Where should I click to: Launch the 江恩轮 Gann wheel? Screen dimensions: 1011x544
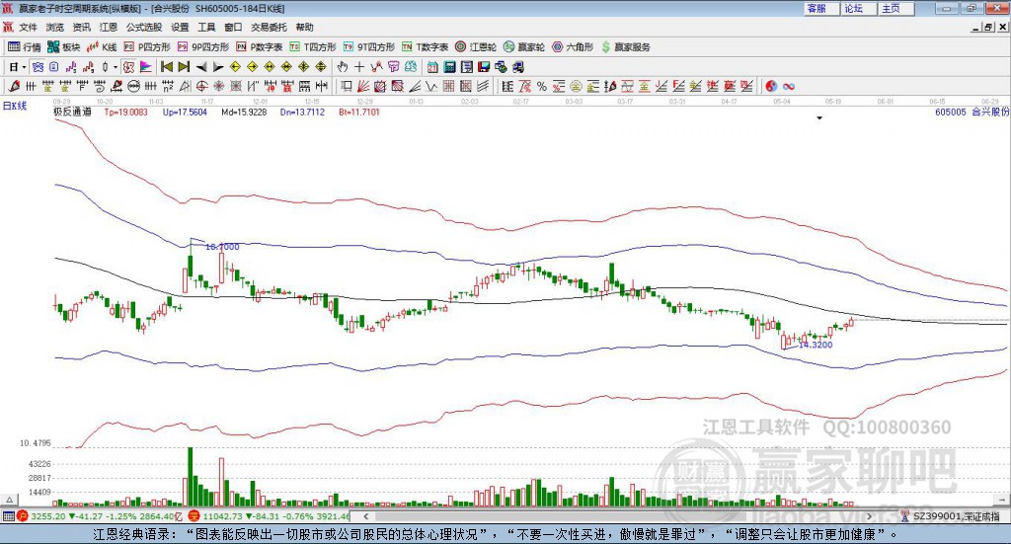point(476,47)
